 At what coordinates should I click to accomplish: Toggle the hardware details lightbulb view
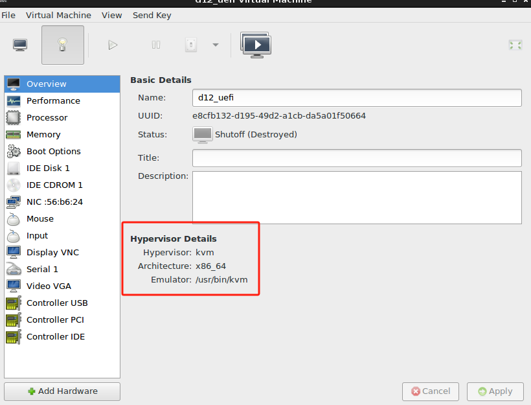tap(62, 45)
